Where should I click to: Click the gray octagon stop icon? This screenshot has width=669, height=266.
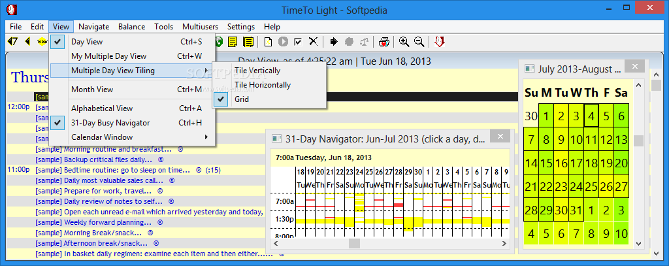click(x=350, y=41)
